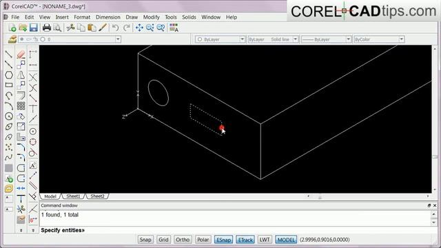Select the Polygon tool

(x=9, y=75)
